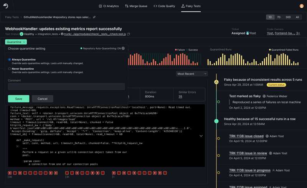The image size is (307, 188).
Task: Click the Healthy status check icon
Action: 21,34
